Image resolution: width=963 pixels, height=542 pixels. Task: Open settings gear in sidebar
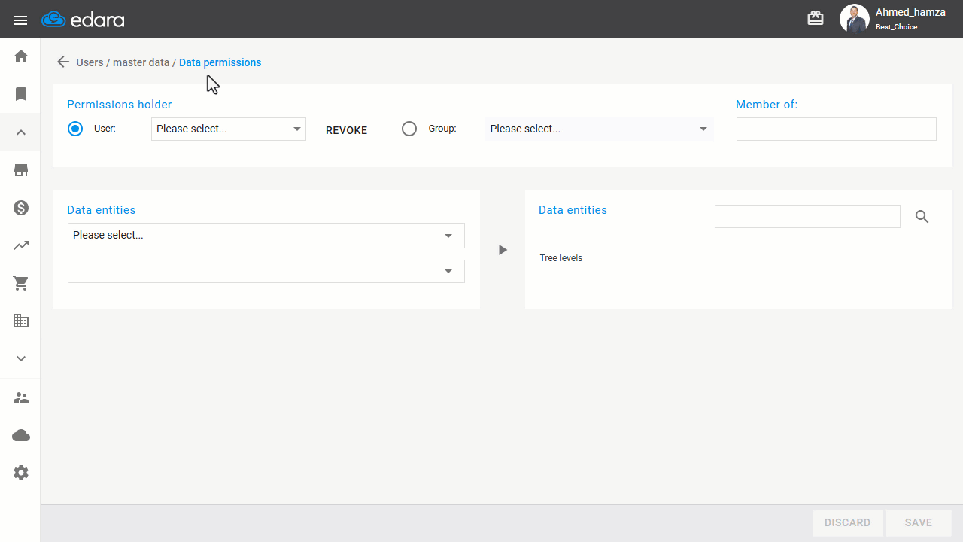(x=21, y=473)
